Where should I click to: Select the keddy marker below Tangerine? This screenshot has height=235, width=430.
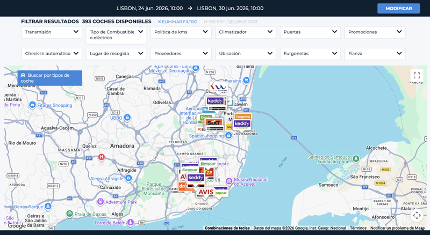pos(242,124)
